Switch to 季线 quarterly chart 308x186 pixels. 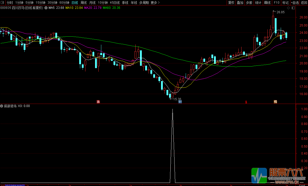point(125,3)
